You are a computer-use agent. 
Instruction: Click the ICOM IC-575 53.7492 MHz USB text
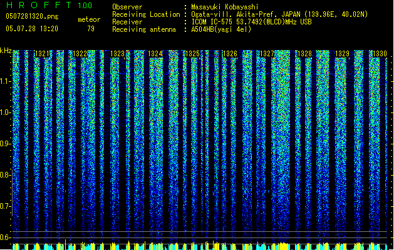click(251, 22)
